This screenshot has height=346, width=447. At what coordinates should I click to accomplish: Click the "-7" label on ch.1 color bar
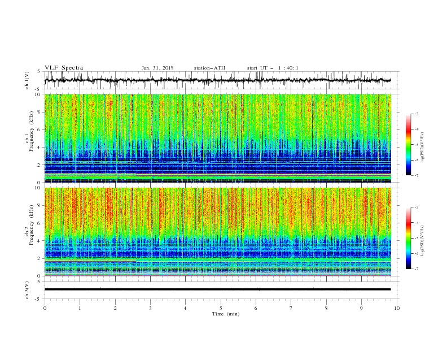(x=416, y=175)
